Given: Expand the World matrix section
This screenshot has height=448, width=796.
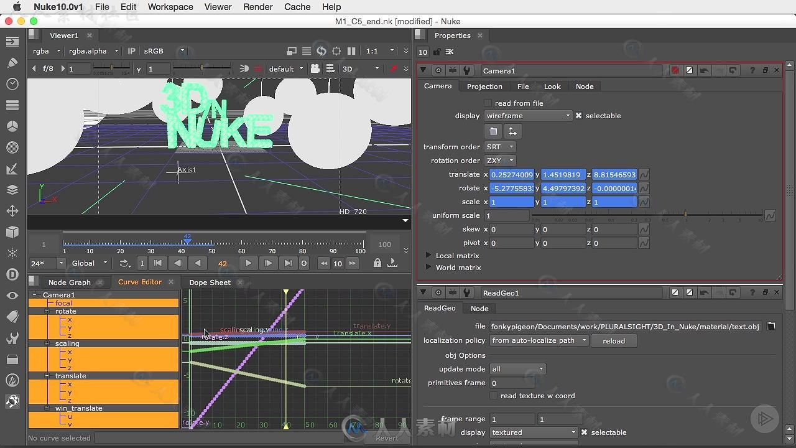Looking at the screenshot, I should tap(428, 268).
